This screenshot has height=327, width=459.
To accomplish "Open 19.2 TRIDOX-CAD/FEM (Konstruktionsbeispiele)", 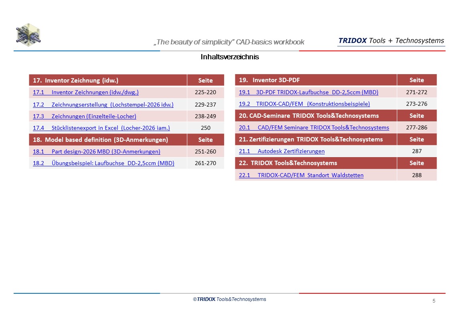I will coord(304,104).
